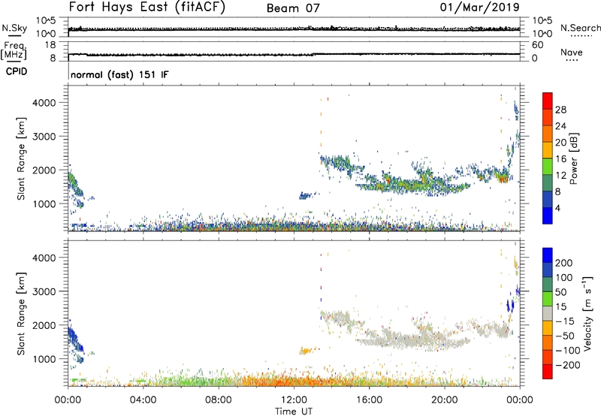Click the 'N.Search' legend label

[580, 28]
